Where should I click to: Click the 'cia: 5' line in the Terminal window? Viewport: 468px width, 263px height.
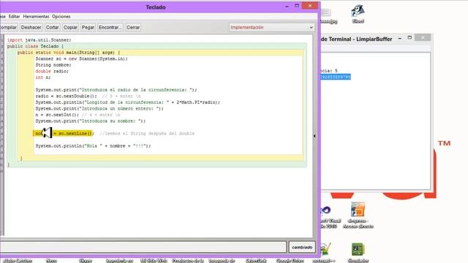coord(329,71)
